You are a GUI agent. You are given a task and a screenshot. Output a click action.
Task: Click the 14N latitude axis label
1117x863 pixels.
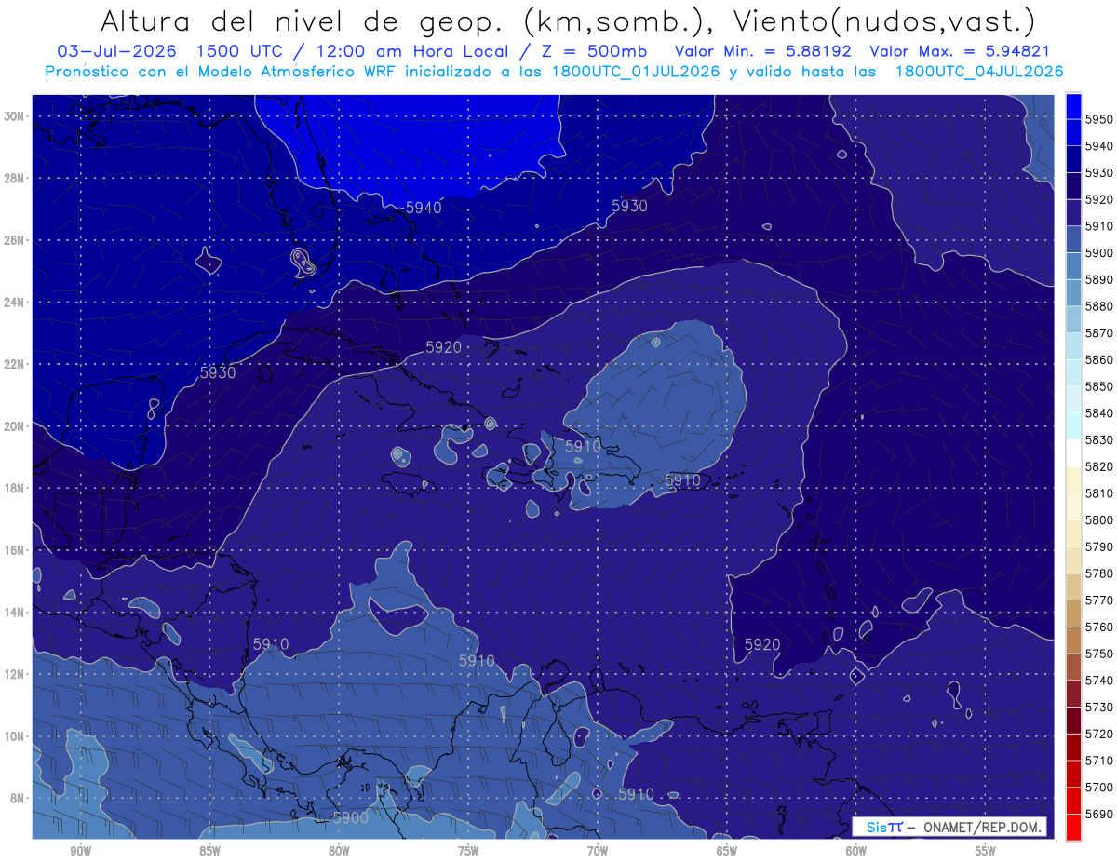pos(14,613)
